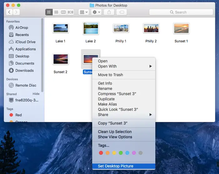The width and height of the screenshot is (219, 174).
Task: Click the Edit Tags toolbar button
Action: point(121,12)
